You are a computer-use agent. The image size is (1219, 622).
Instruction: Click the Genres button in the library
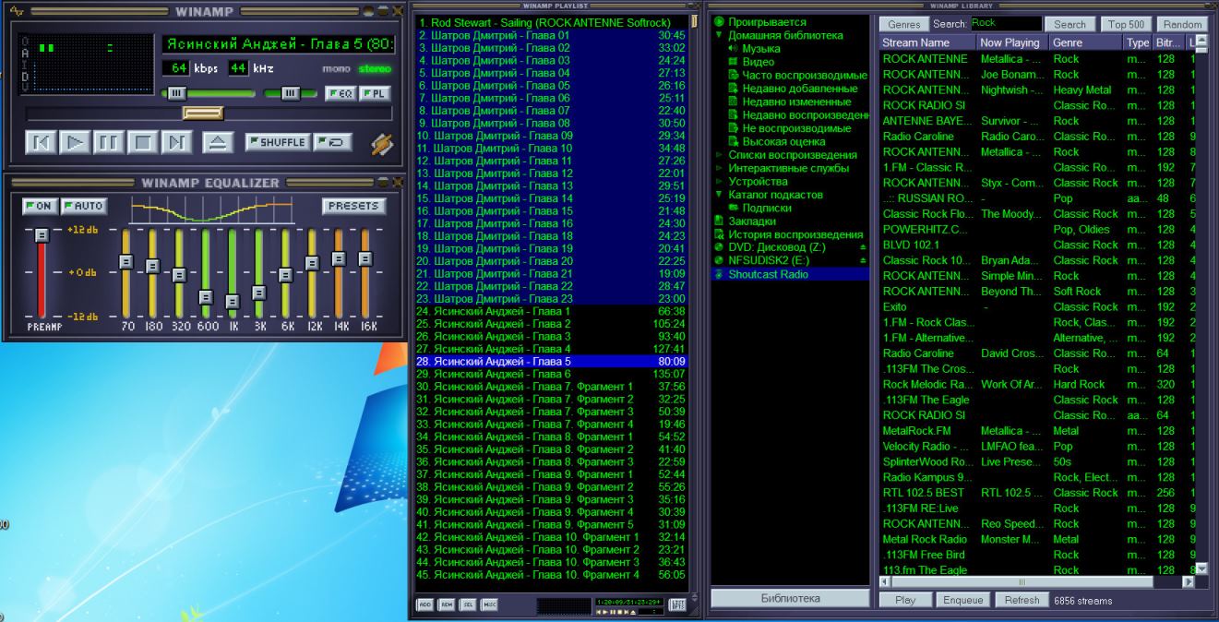[x=904, y=25]
